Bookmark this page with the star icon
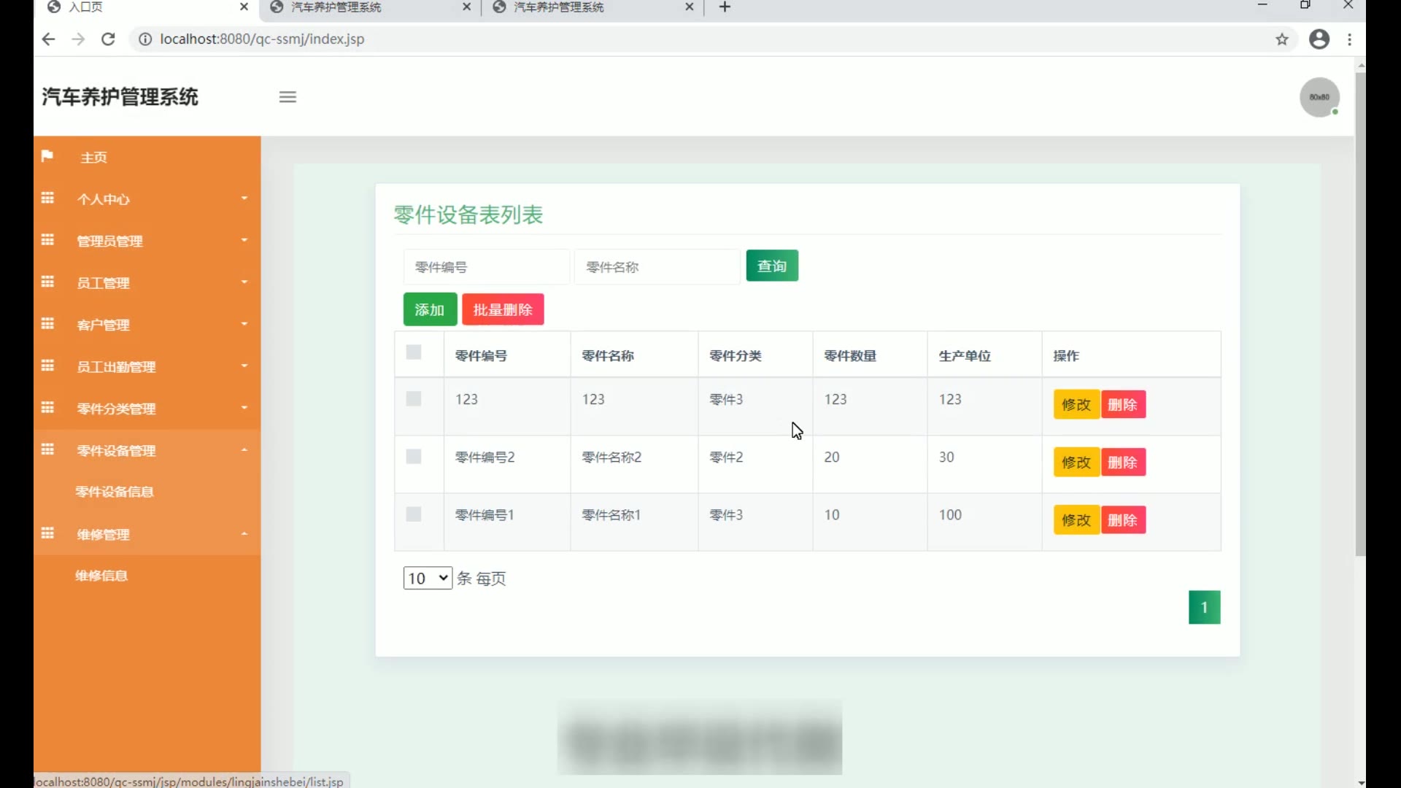Viewport: 1401px width, 788px height. pos(1282,39)
